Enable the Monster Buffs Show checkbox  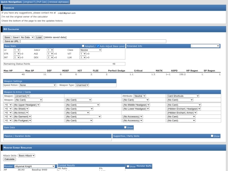(128, 166)
